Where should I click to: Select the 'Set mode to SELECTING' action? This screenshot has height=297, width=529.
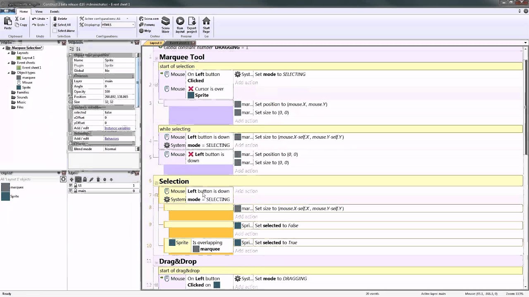coord(280,74)
